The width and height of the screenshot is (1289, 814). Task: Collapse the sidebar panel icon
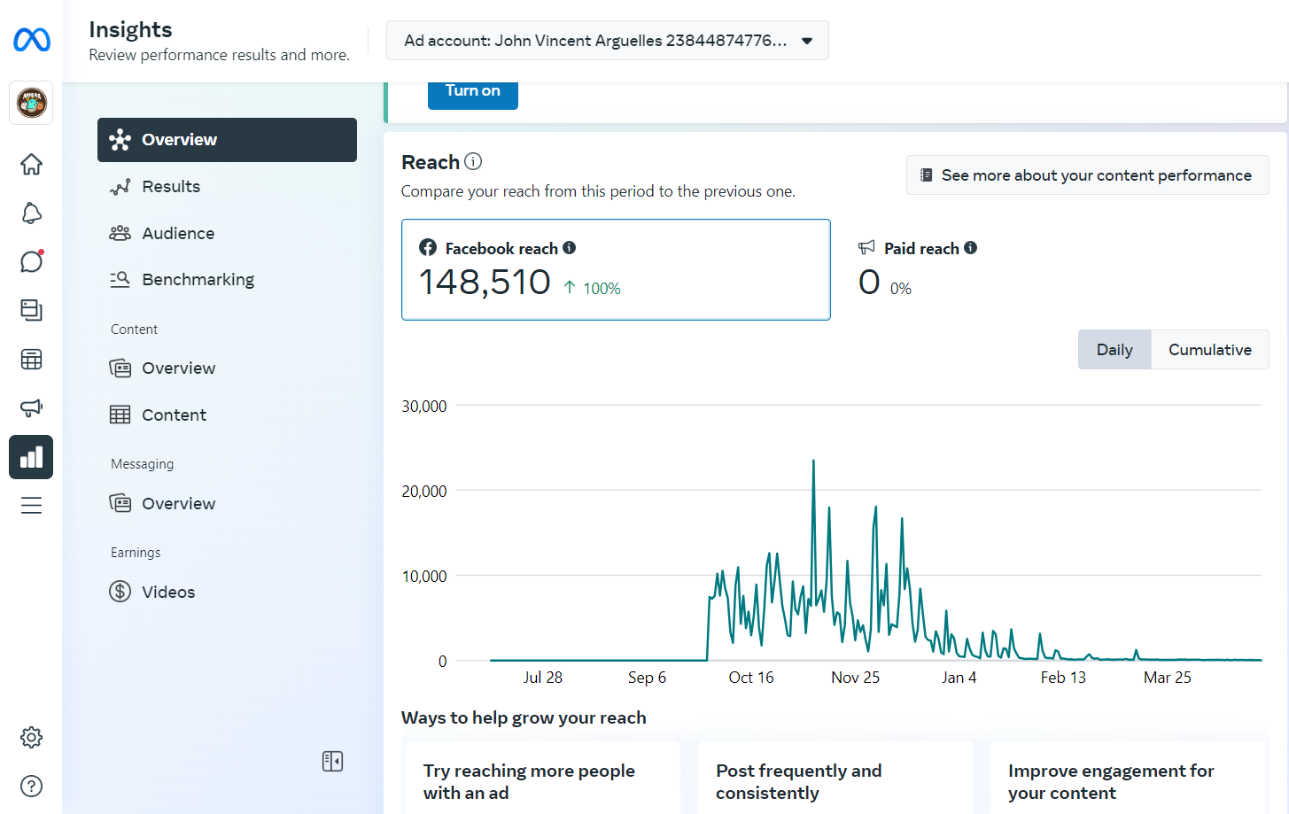click(x=332, y=761)
